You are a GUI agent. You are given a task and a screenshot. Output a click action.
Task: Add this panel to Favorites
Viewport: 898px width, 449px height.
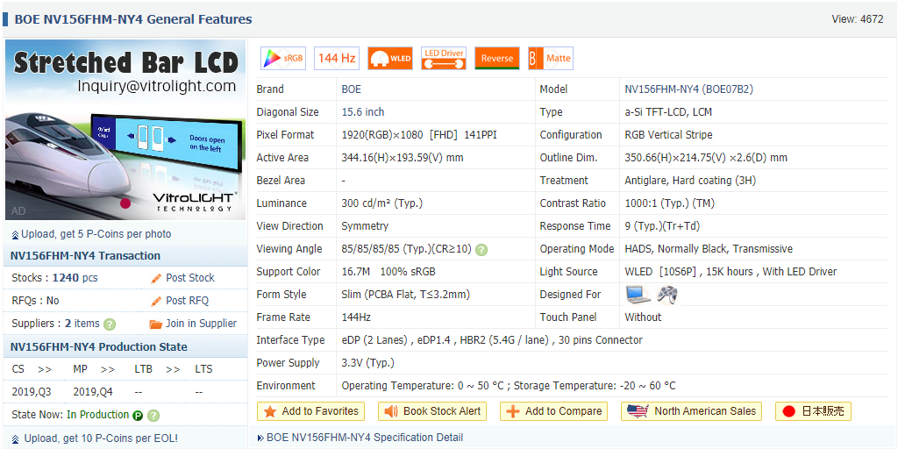point(311,411)
